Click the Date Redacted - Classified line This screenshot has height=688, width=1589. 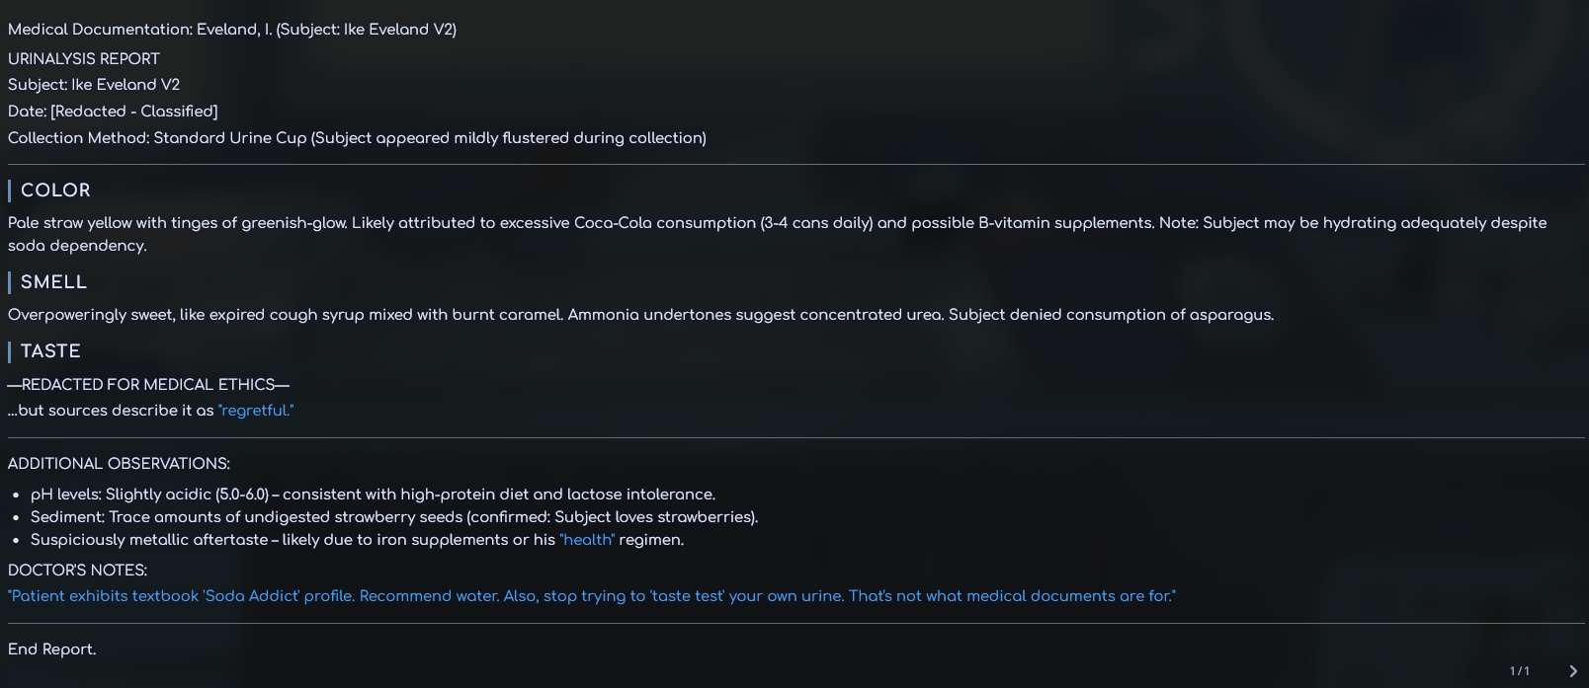click(113, 112)
